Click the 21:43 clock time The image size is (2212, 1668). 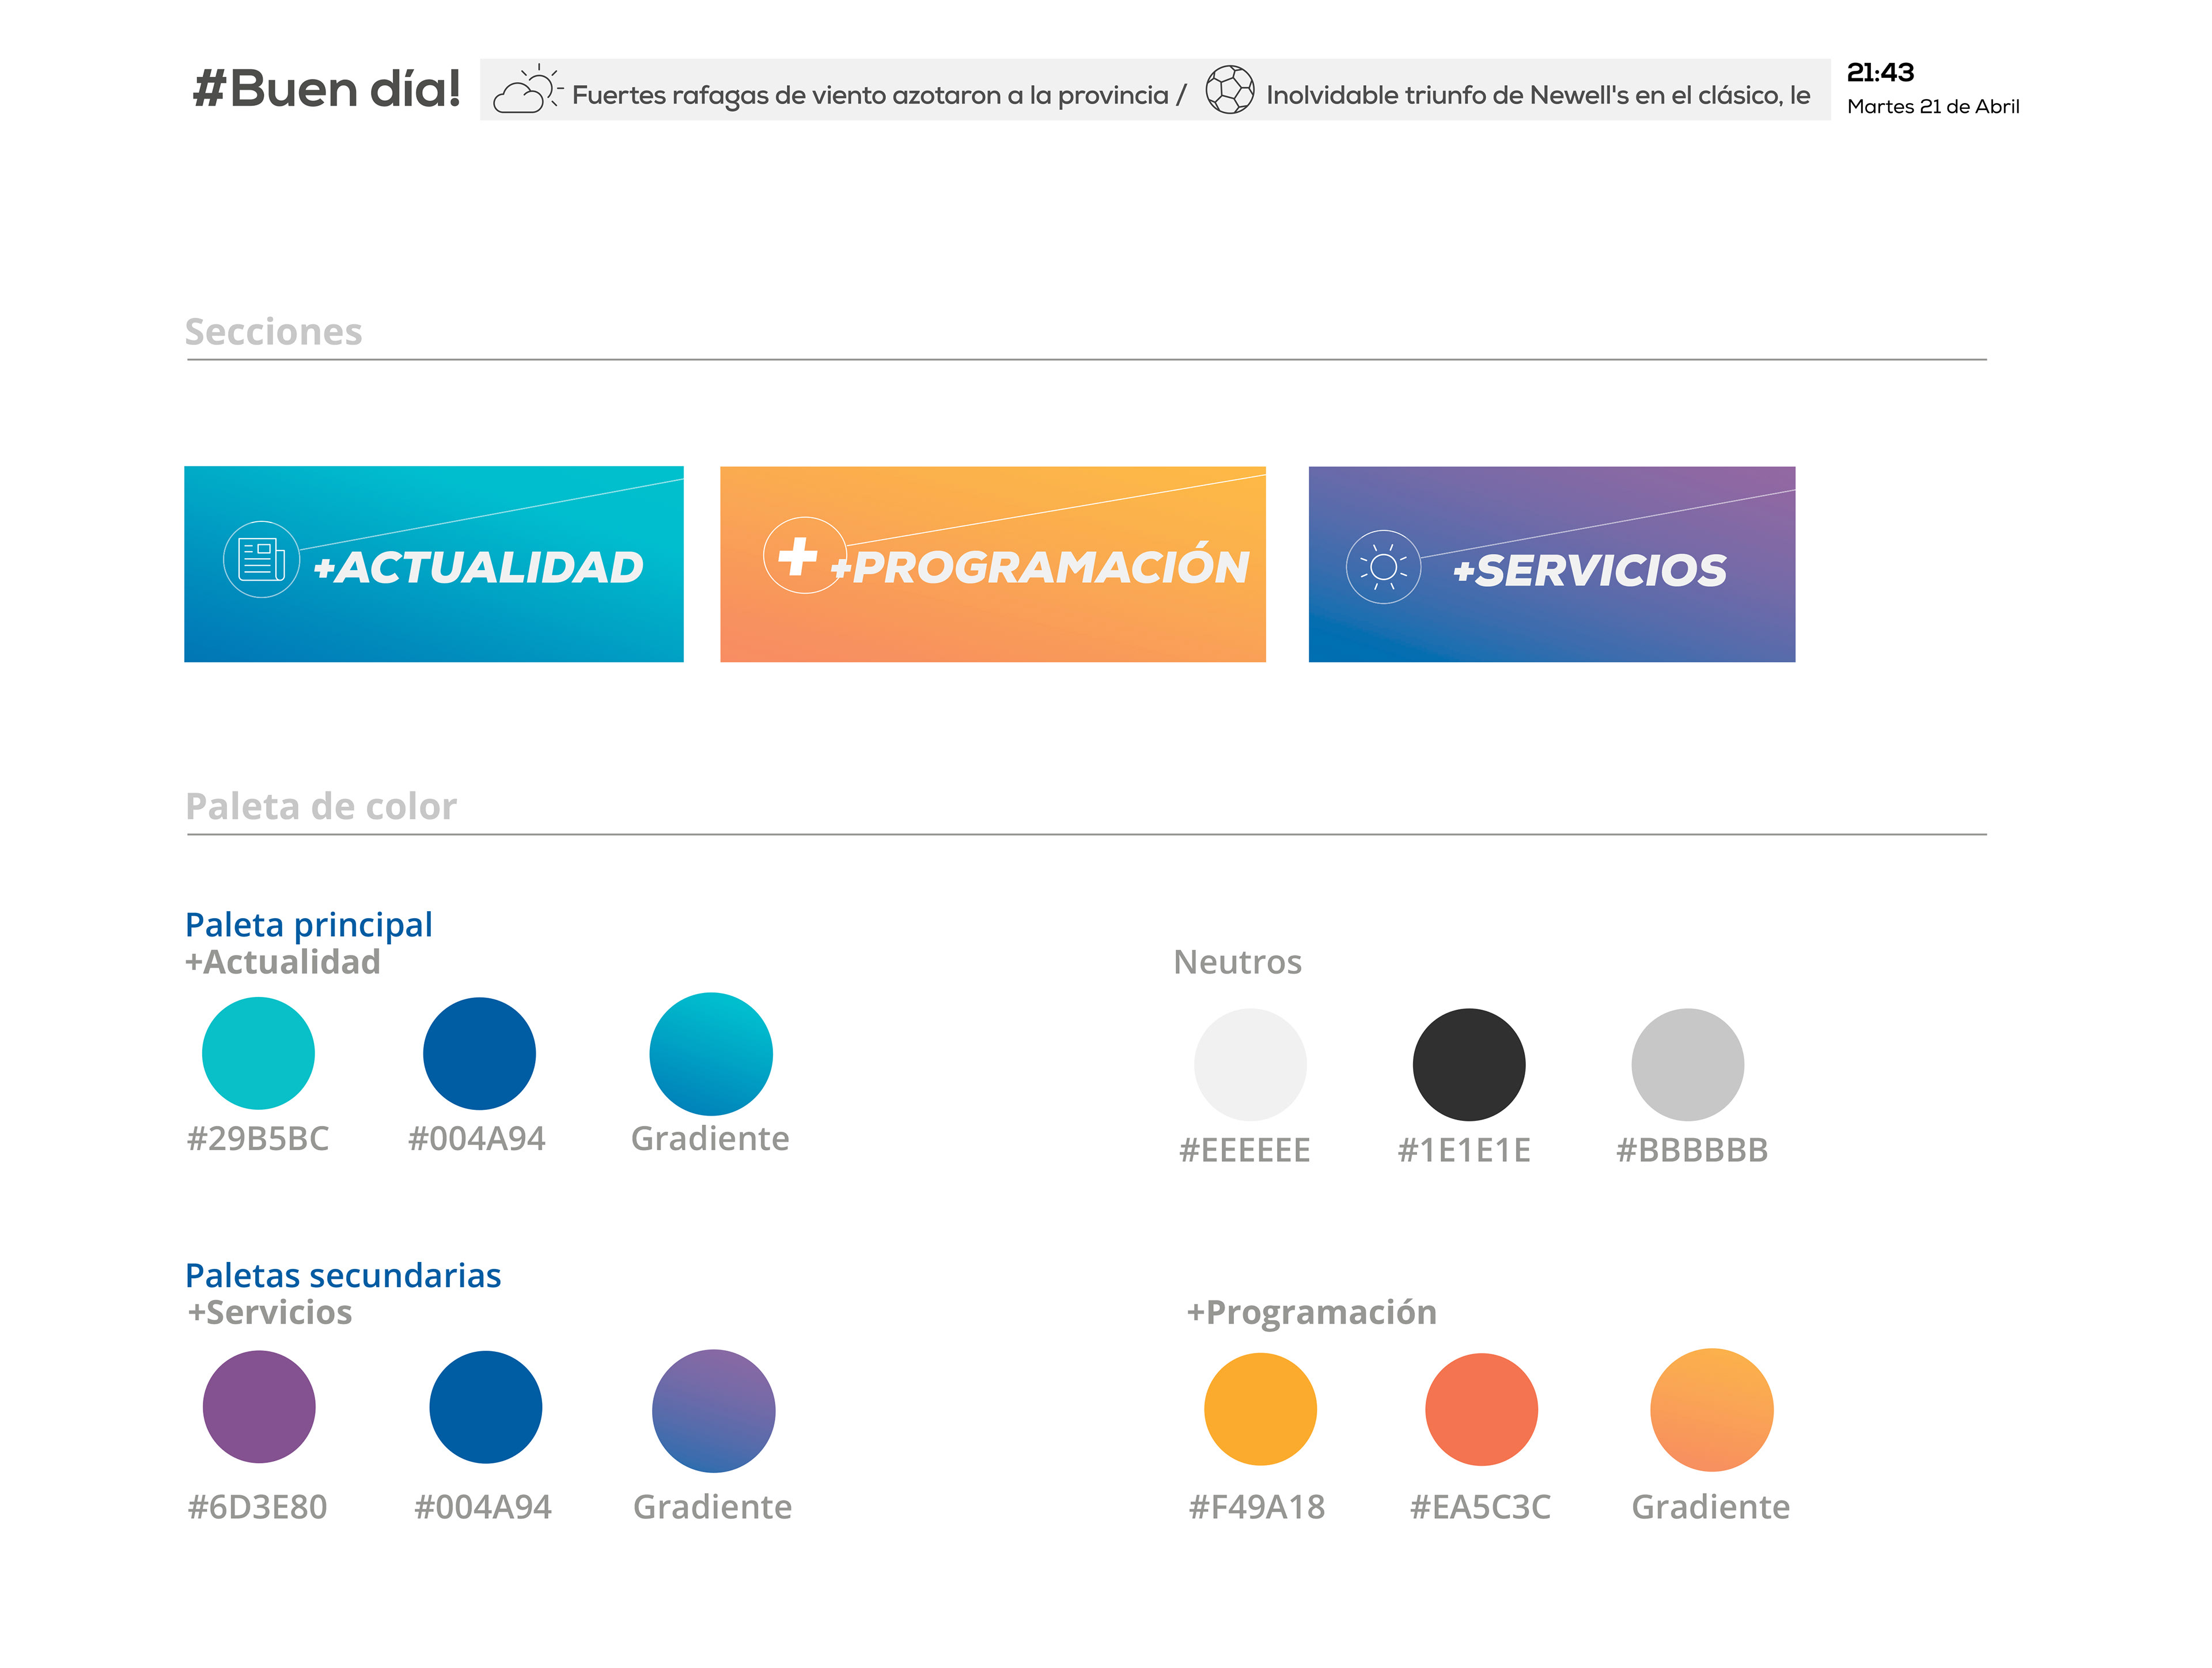1880,72
